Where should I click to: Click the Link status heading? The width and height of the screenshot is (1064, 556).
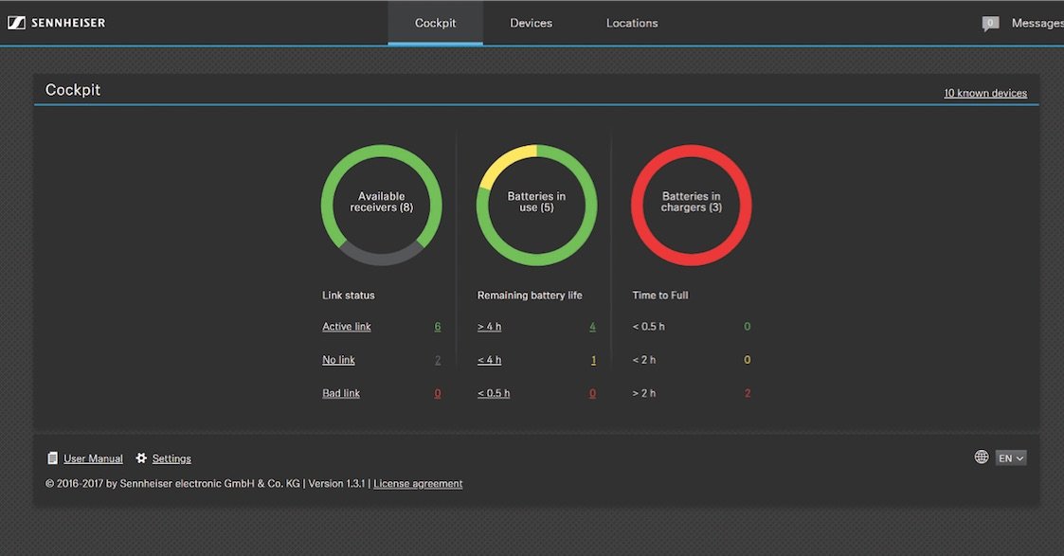[348, 295]
